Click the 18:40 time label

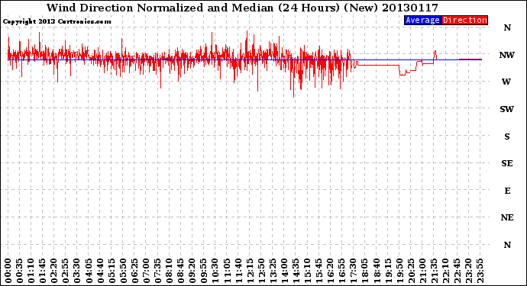(x=377, y=271)
